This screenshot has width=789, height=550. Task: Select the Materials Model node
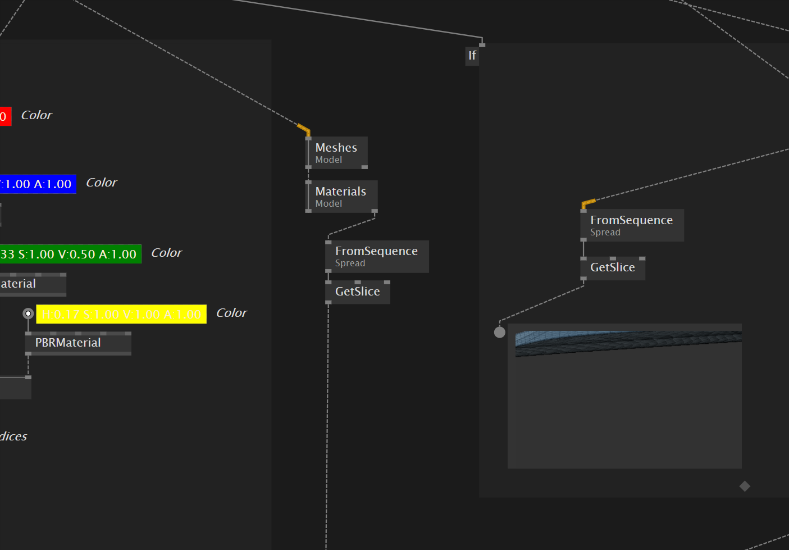point(341,197)
